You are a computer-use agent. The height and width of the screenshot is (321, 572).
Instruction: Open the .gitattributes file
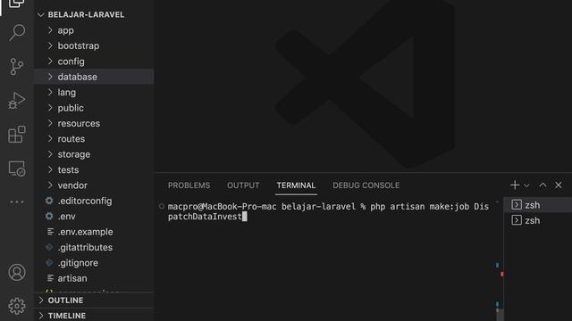click(94, 247)
